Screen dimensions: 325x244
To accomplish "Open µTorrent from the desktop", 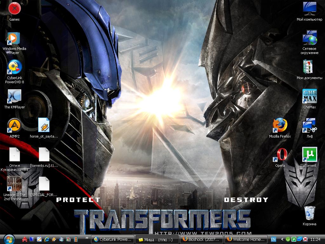I will 309,155.
